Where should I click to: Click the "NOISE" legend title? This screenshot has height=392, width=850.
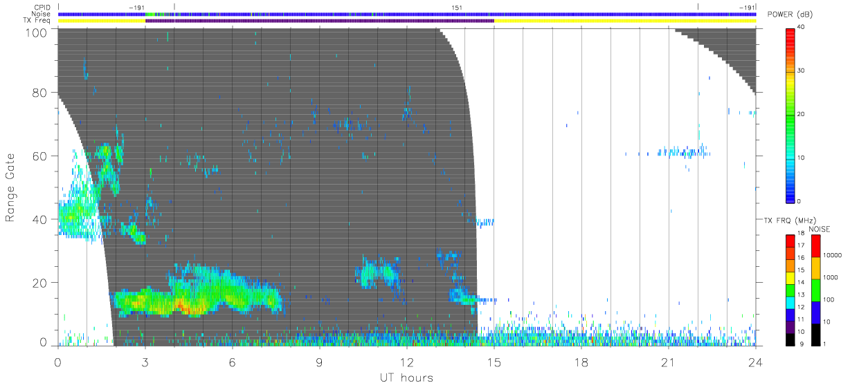[819, 229]
